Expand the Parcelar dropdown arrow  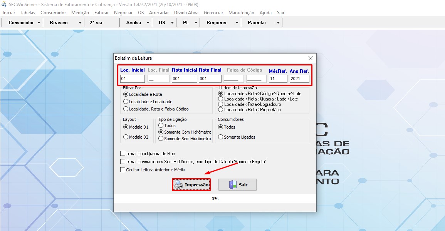click(x=278, y=23)
